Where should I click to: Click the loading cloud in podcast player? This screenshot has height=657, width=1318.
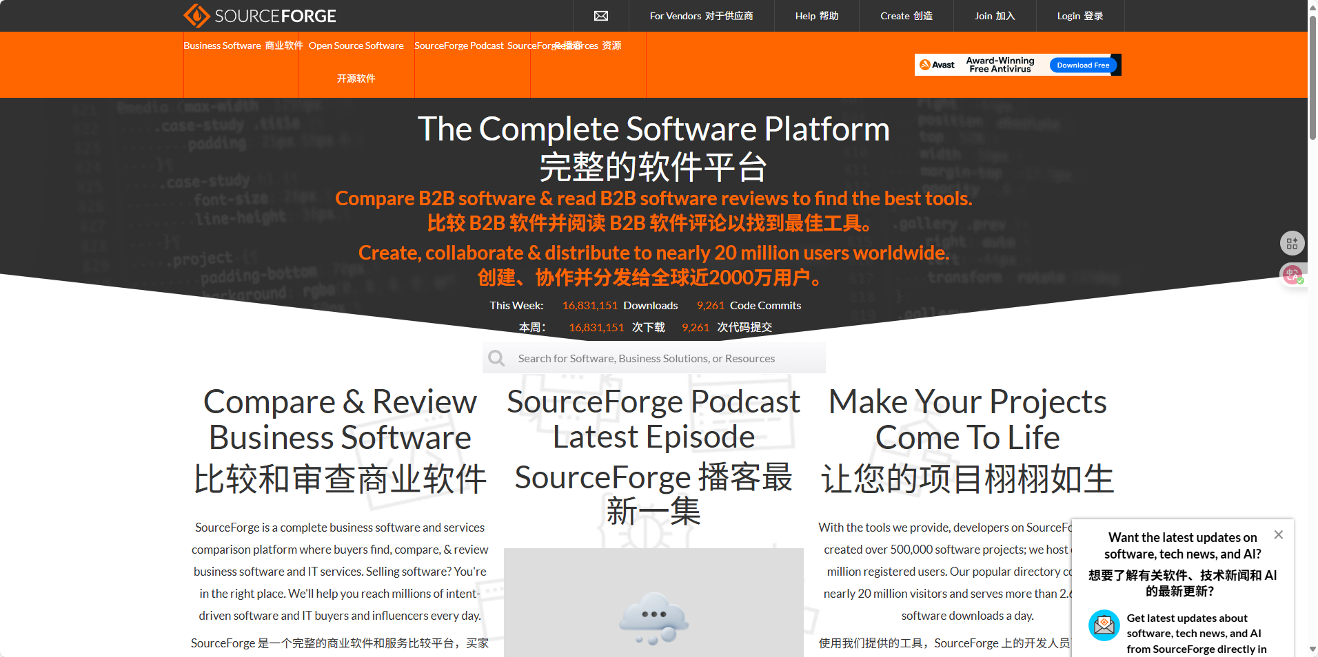coord(653,618)
